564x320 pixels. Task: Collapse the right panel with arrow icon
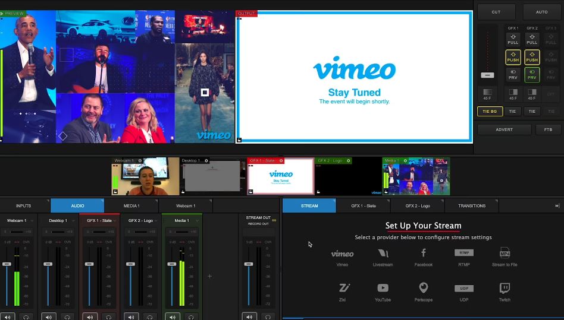pyautogui.click(x=557, y=206)
